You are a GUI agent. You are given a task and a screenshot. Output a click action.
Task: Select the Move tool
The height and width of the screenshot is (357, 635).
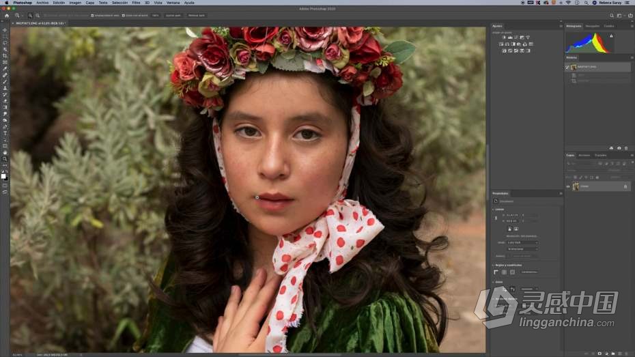5,30
